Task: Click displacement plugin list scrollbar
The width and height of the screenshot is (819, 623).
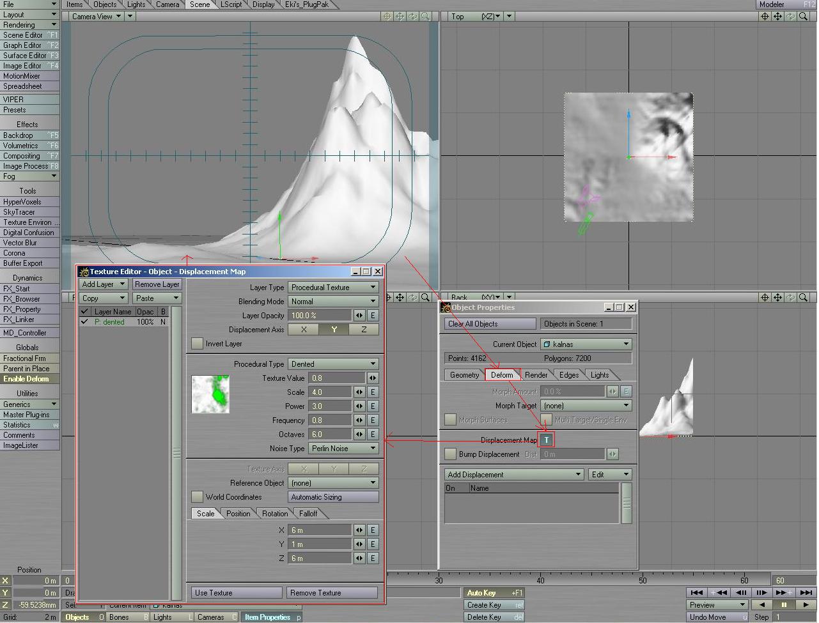Action: click(627, 503)
